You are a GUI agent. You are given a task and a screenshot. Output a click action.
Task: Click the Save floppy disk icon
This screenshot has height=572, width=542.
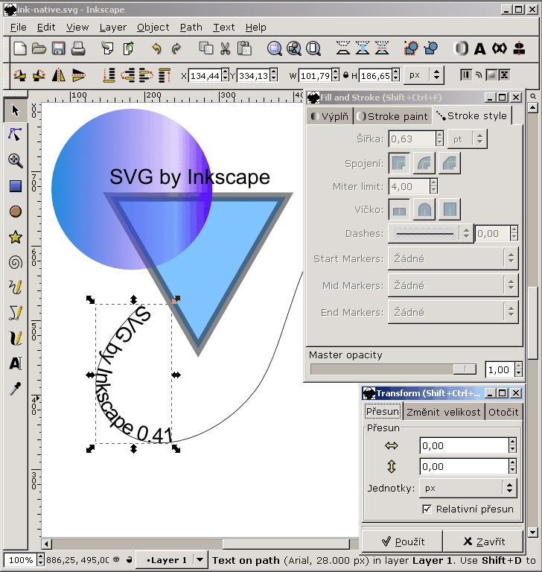pyautogui.click(x=58, y=48)
